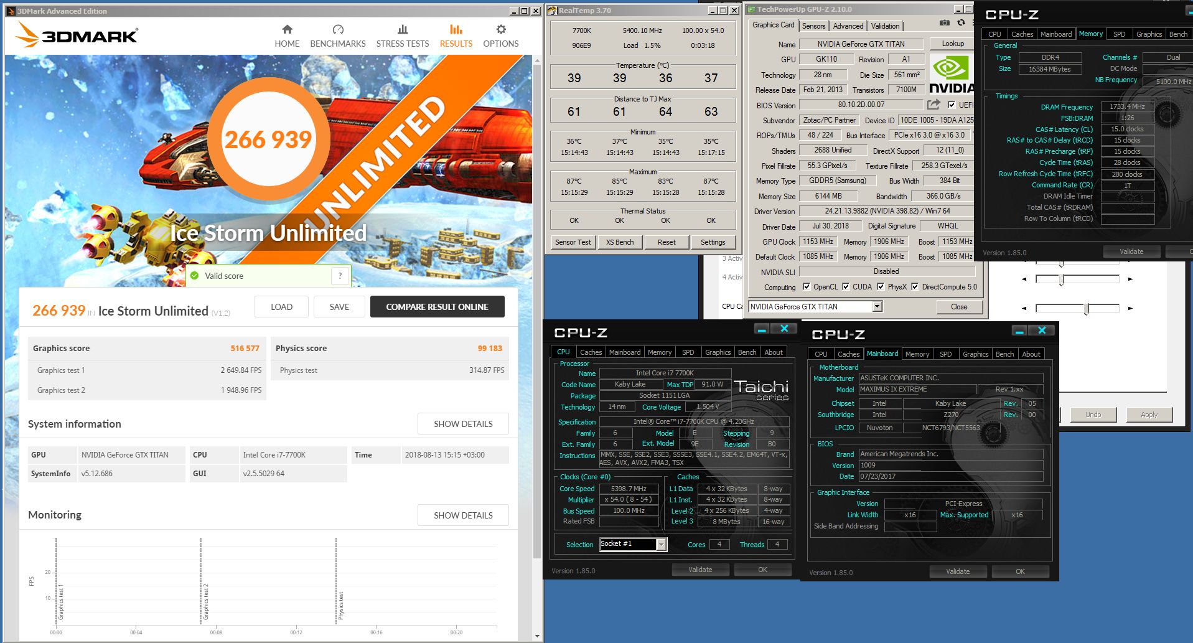The image size is (1193, 643).
Task: Click the RealTemp title bar icon
Action: pyautogui.click(x=551, y=11)
